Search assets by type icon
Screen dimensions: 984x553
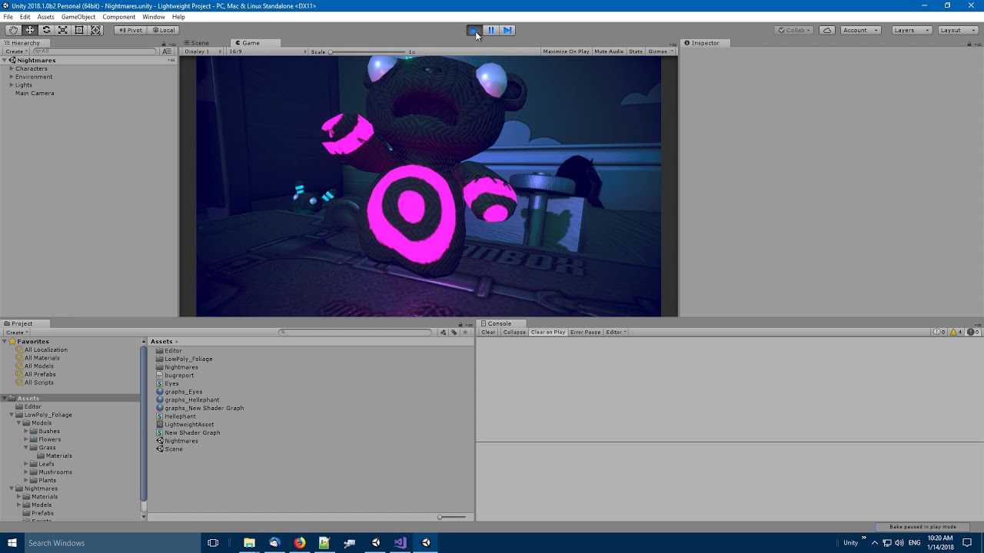click(444, 333)
